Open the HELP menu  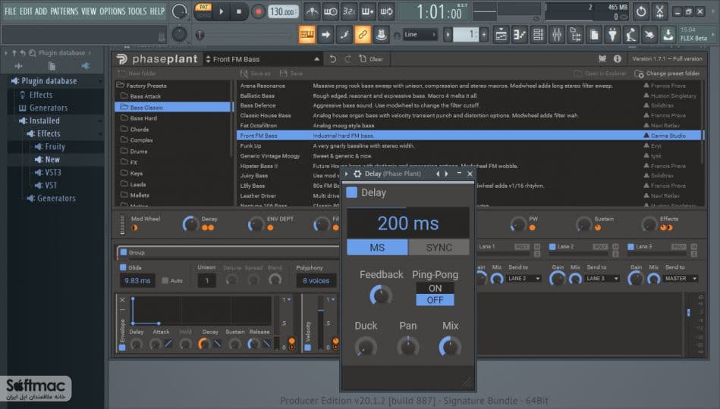[x=157, y=11]
